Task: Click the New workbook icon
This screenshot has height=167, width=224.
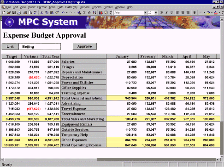Action: [4, 13]
